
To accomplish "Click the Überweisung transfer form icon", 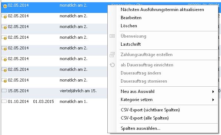I will 112,36.
